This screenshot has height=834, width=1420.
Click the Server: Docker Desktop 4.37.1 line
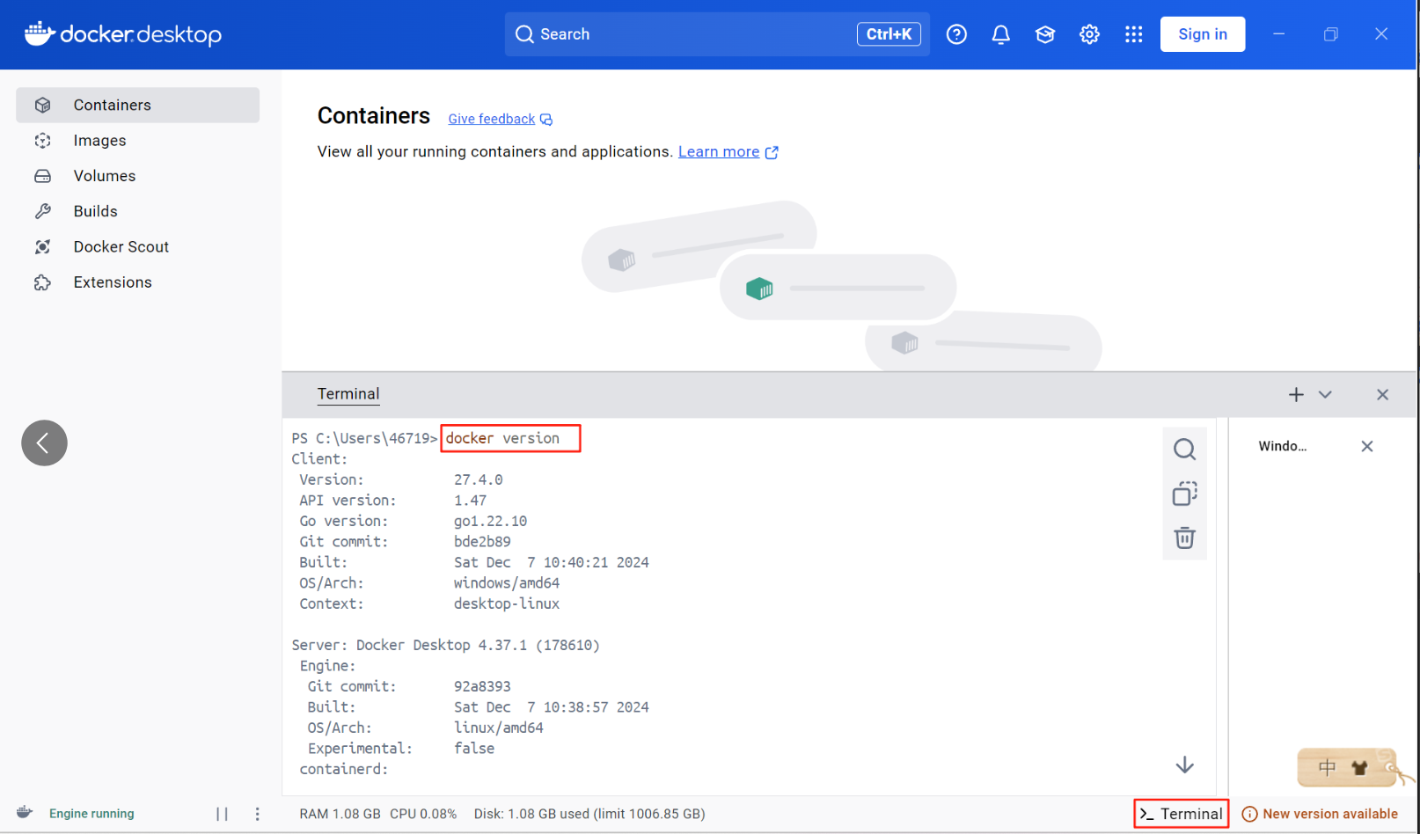click(445, 645)
